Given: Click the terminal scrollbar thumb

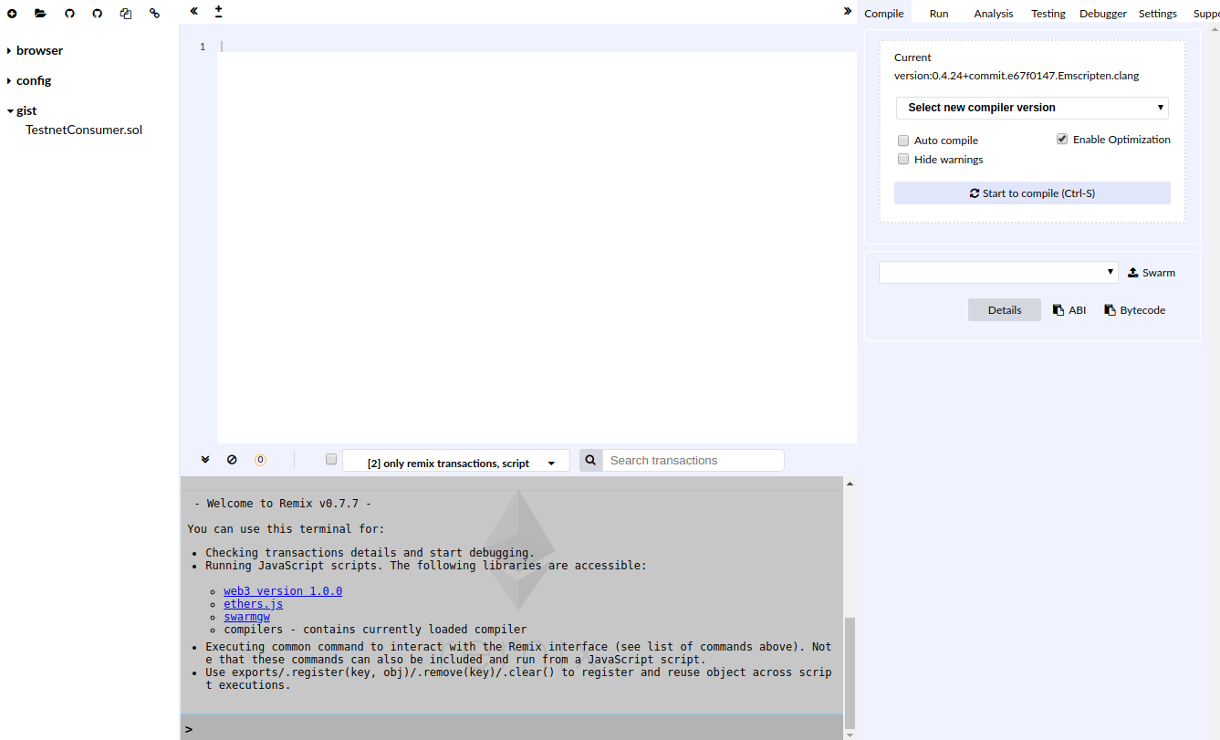Looking at the screenshot, I should click(850, 672).
